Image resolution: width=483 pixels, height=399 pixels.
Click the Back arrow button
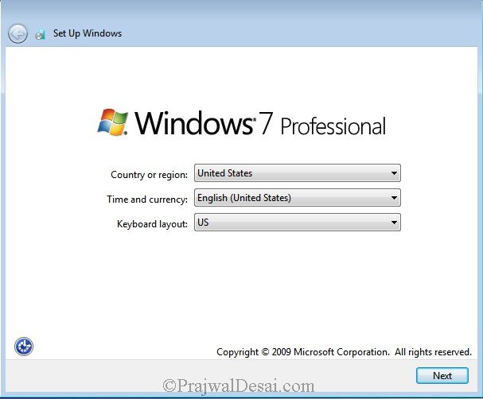pos(18,33)
